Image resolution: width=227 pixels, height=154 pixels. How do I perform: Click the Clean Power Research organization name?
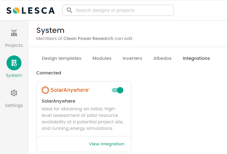pyautogui.click(x=88, y=39)
